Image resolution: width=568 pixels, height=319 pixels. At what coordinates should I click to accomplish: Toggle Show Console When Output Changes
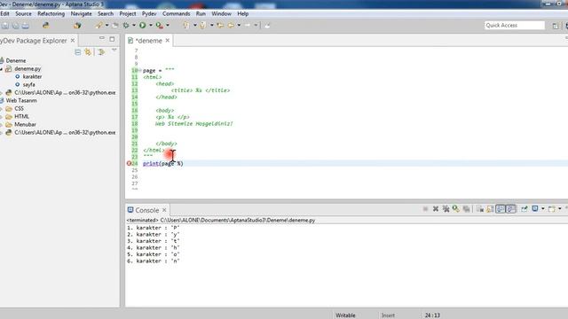click(501, 209)
